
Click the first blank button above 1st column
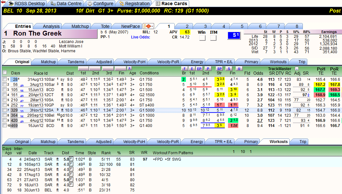(x=83, y=68)
